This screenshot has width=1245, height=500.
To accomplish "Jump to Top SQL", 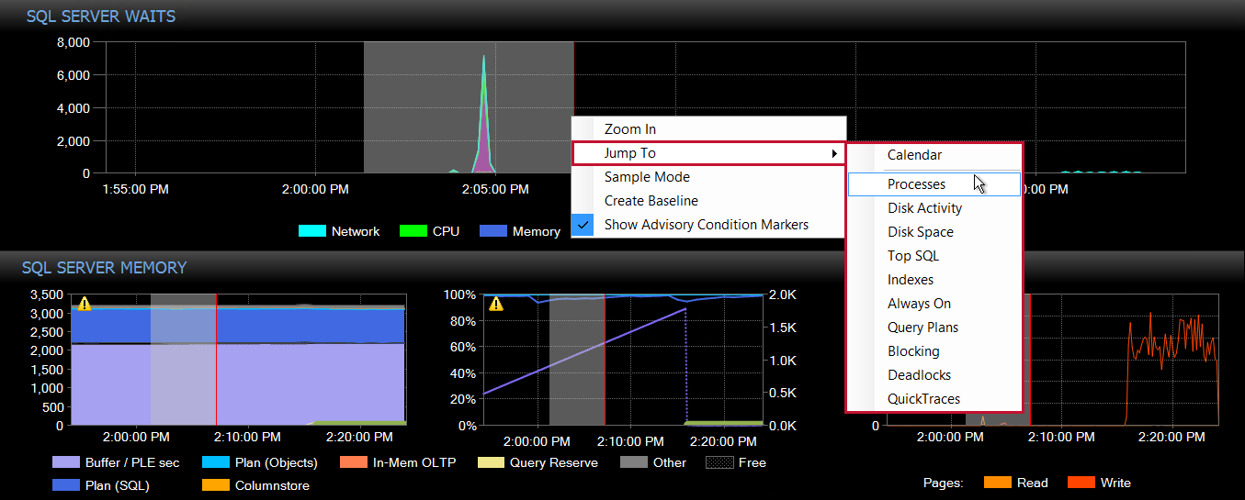I will (934, 256).
